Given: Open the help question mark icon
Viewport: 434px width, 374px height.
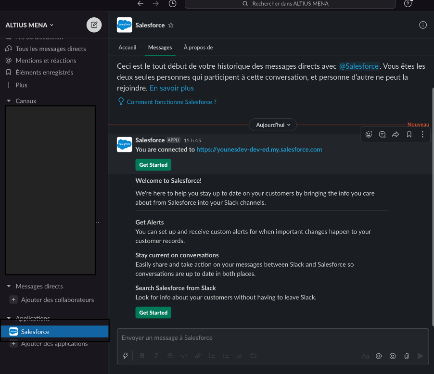Looking at the screenshot, I should click(x=408, y=3).
